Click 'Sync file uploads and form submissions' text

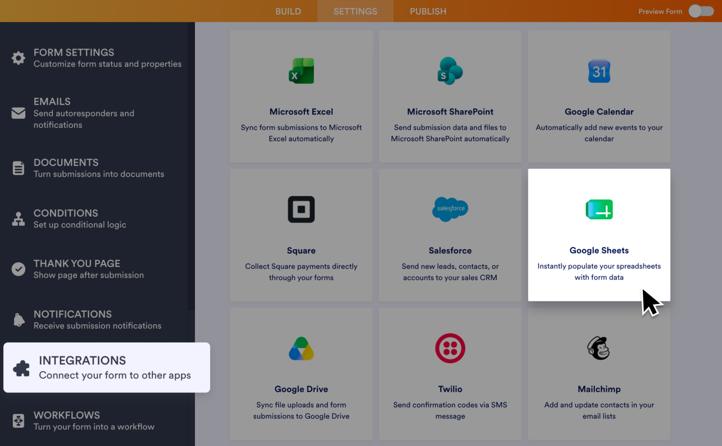click(301, 410)
